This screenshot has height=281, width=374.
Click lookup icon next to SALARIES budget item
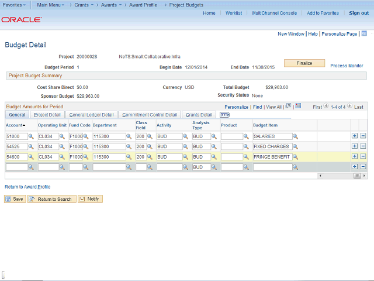point(295,136)
